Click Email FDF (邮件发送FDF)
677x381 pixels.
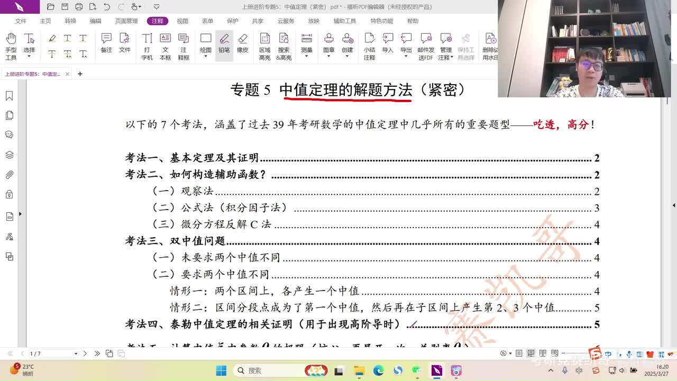tap(426, 46)
